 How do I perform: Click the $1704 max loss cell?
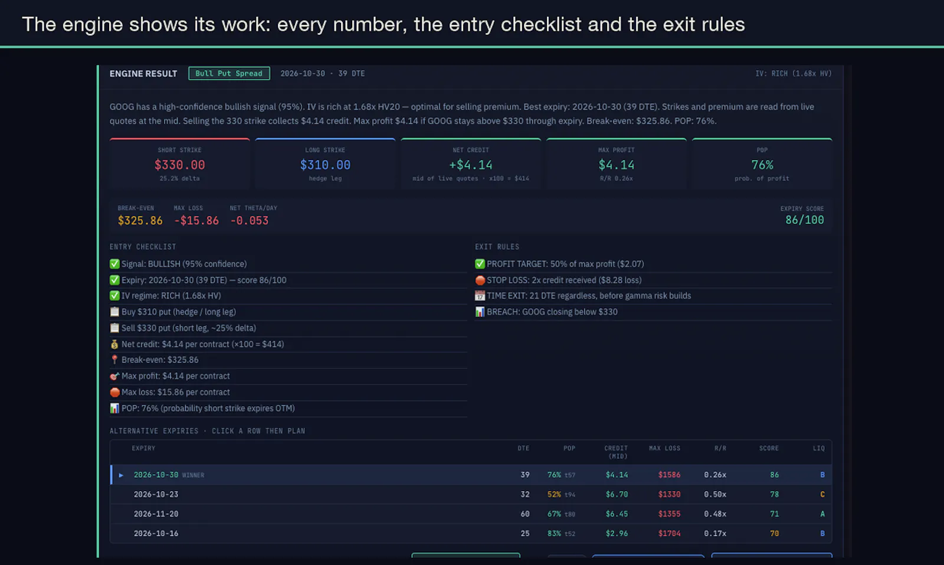click(x=670, y=533)
